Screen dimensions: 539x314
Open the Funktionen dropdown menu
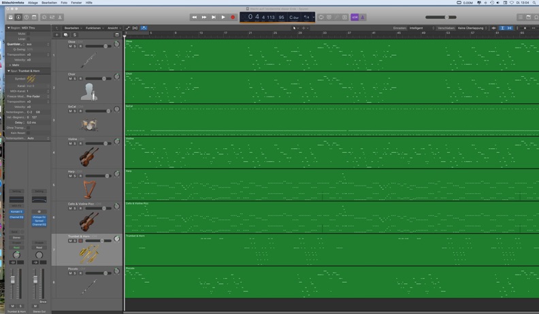(95, 28)
